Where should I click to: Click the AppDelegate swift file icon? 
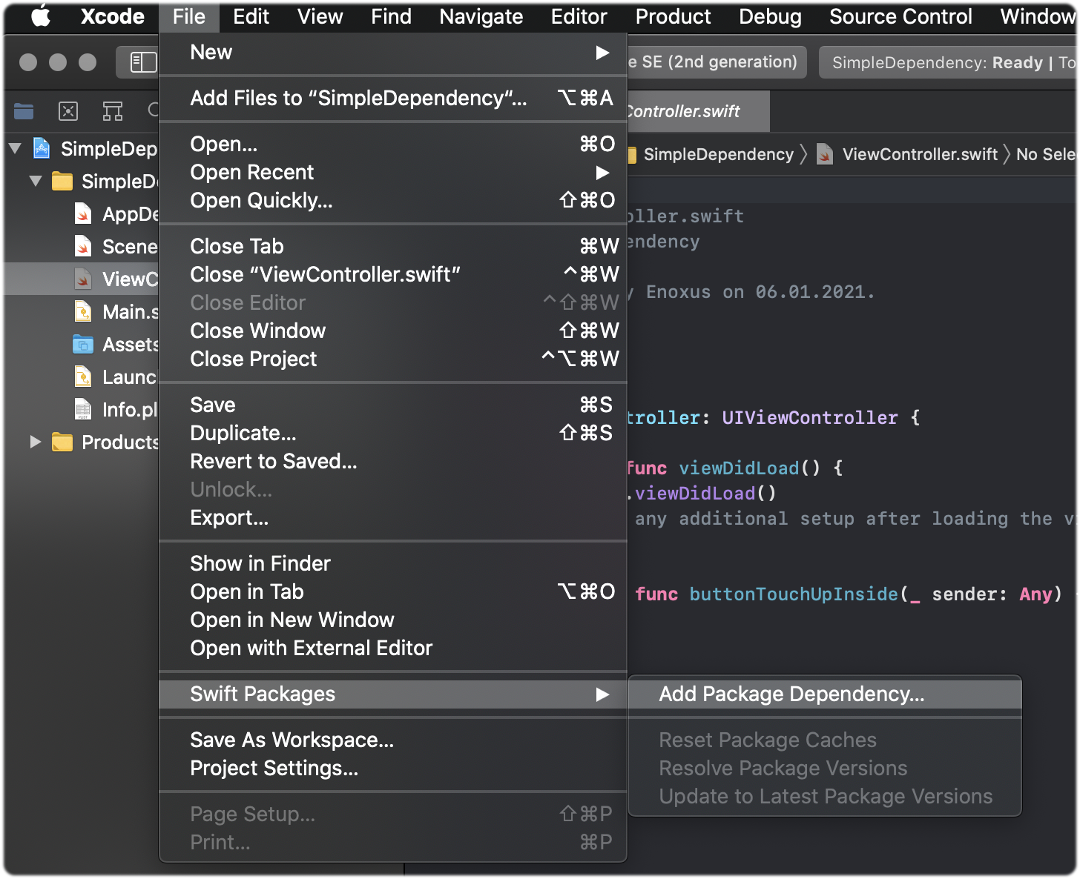coord(83,213)
